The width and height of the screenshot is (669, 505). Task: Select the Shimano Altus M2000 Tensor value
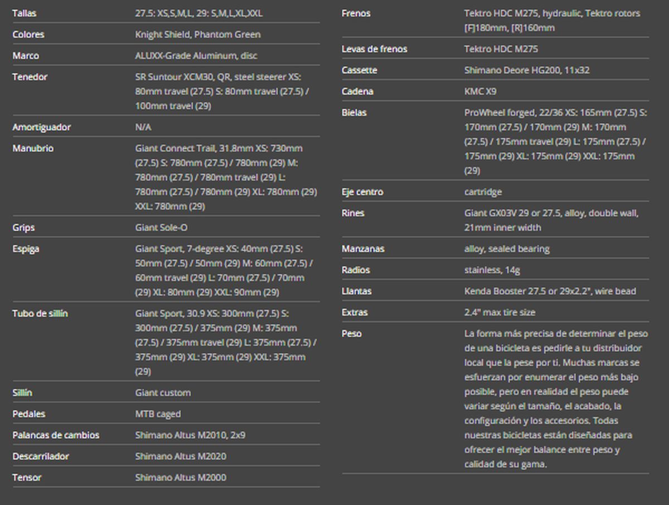click(180, 477)
